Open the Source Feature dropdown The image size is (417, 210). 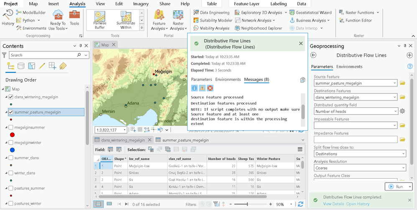click(x=395, y=83)
